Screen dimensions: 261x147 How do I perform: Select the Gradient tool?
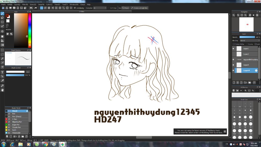(x=2, y=45)
